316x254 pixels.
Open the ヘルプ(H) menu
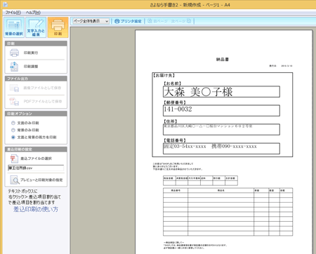coord(33,13)
